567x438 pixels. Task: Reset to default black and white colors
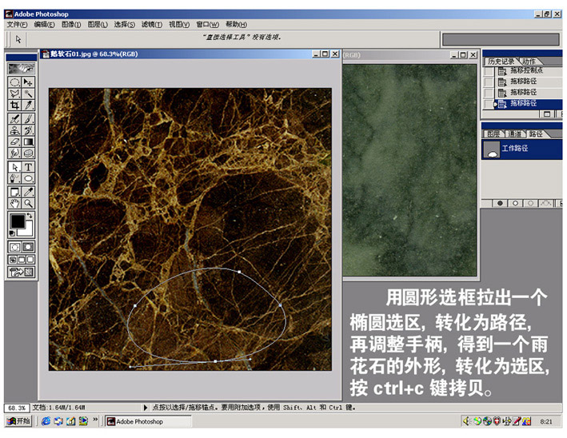(x=11, y=233)
